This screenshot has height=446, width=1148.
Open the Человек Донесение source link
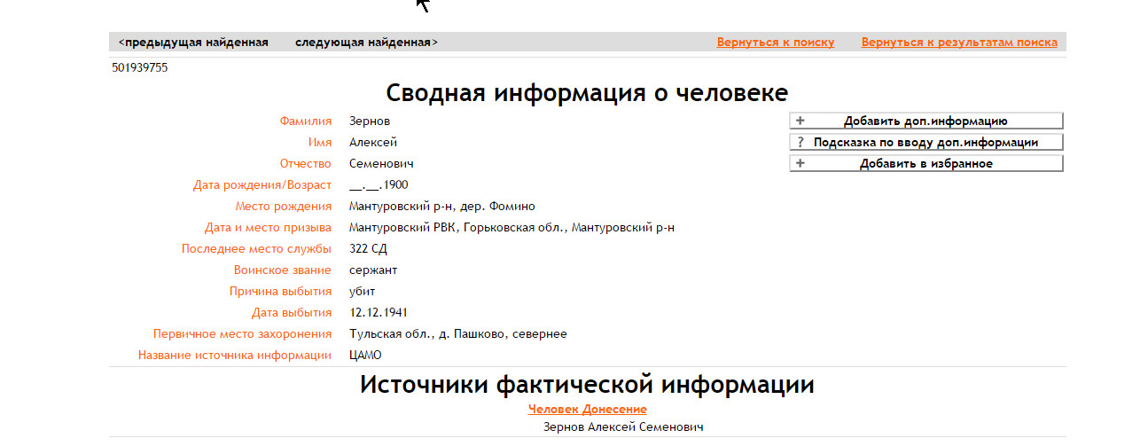coord(587,409)
